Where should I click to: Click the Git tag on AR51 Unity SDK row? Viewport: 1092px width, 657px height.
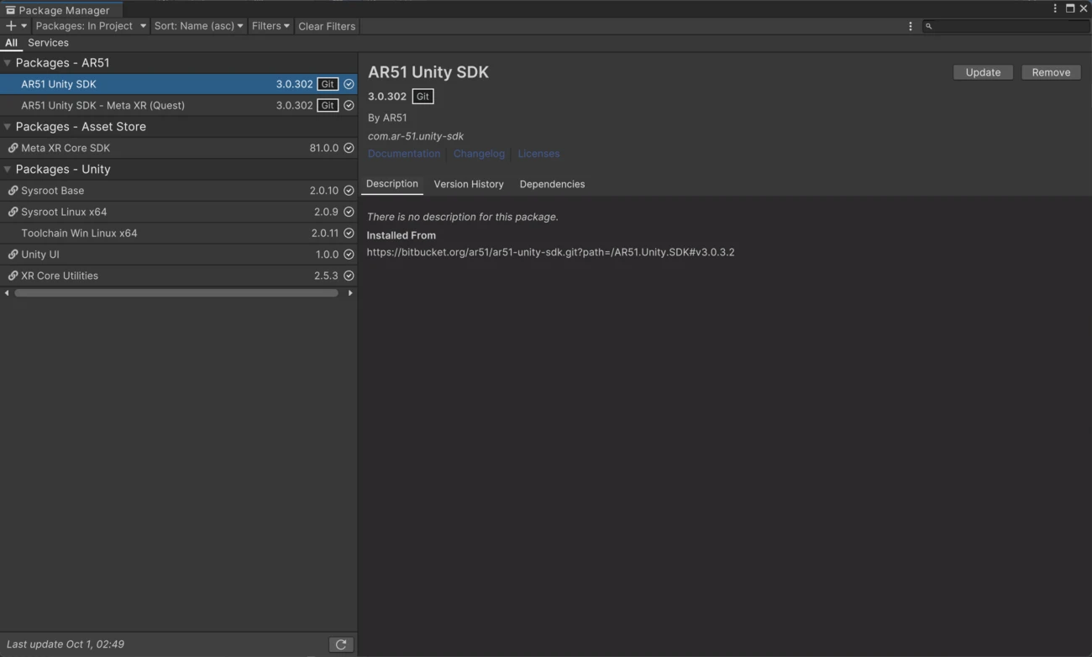click(x=328, y=84)
